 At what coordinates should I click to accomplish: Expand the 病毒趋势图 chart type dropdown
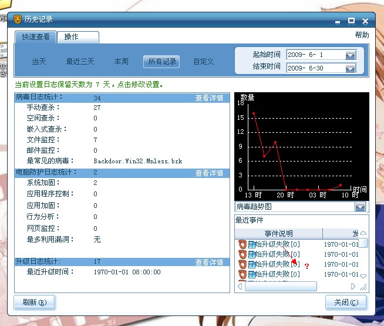click(360, 207)
